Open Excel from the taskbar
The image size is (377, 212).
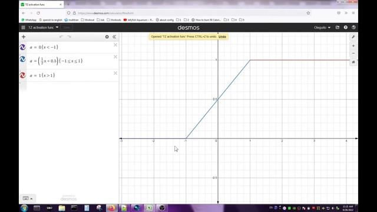(x=149, y=208)
